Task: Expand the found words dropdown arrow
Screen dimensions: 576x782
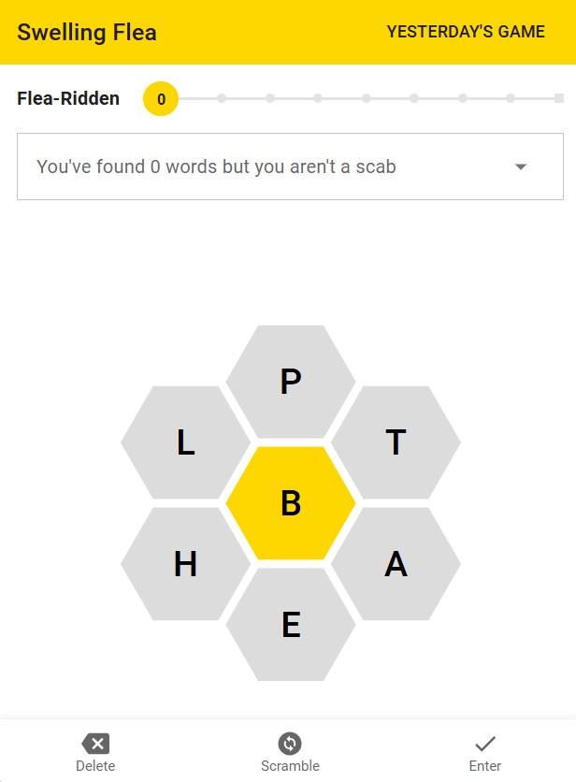Action: (521, 167)
